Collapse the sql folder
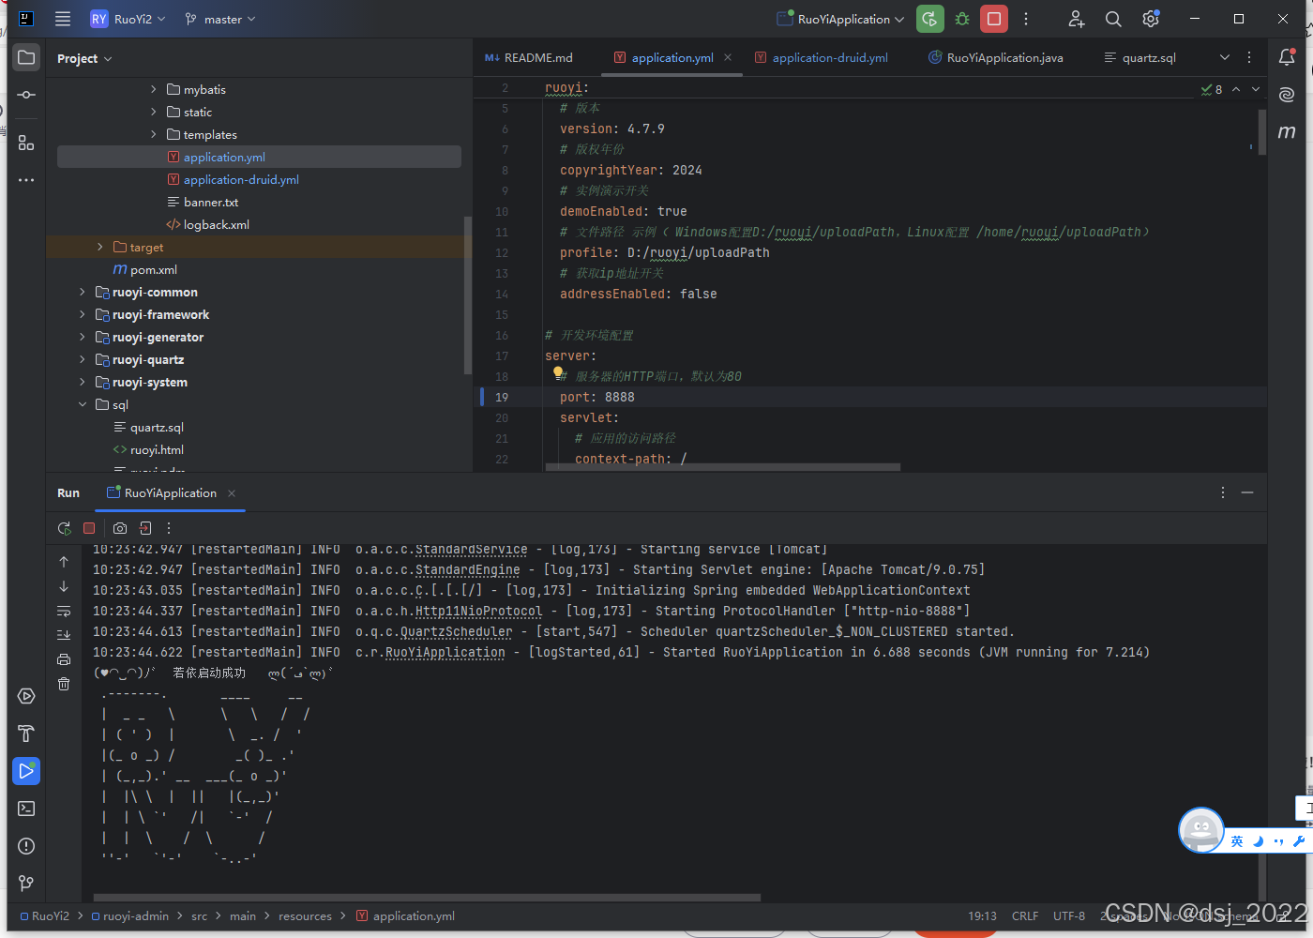1313x938 pixels. click(83, 404)
